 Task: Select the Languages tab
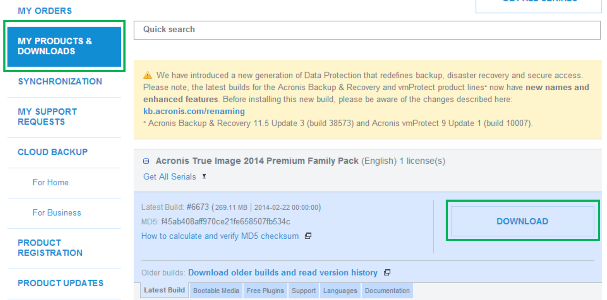[x=340, y=290]
